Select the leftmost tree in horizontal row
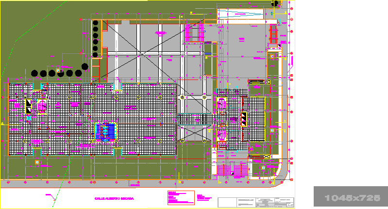Screen dimensions: 388x209 pos(35,73)
